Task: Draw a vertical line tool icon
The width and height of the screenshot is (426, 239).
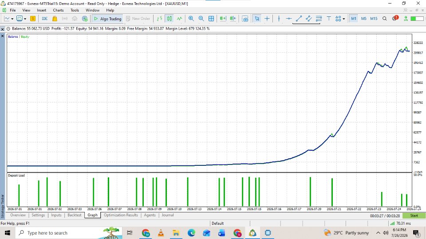Action: 279,19
